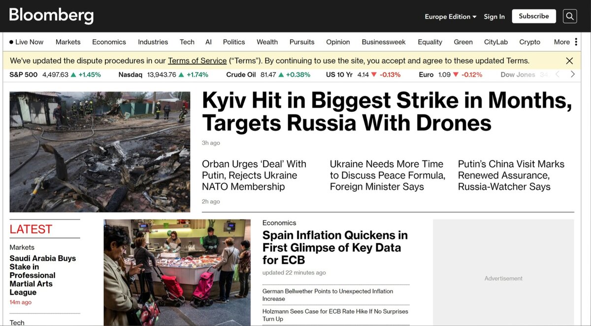This screenshot has width=591, height=326.
Task: Click the LATEST section heading
Action: point(31,229)
